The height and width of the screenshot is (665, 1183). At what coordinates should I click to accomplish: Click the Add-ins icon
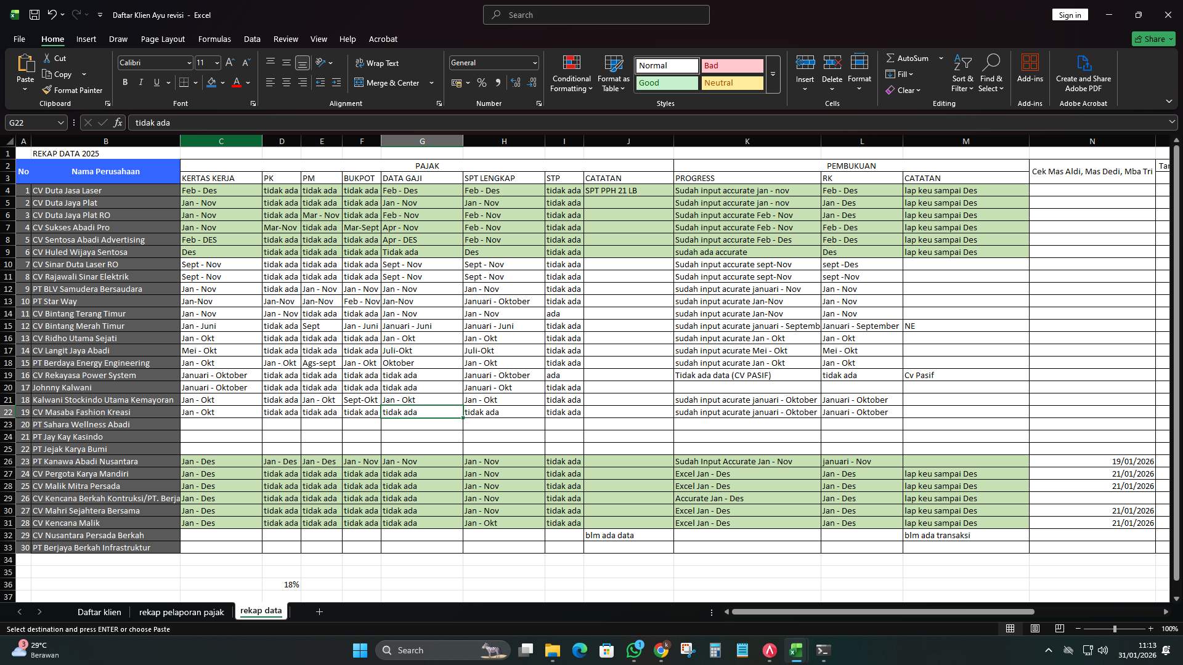pos(1030,73)
